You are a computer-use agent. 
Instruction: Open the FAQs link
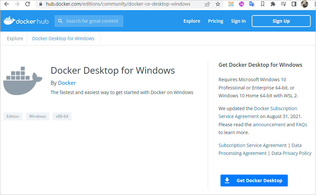[302, 125]
